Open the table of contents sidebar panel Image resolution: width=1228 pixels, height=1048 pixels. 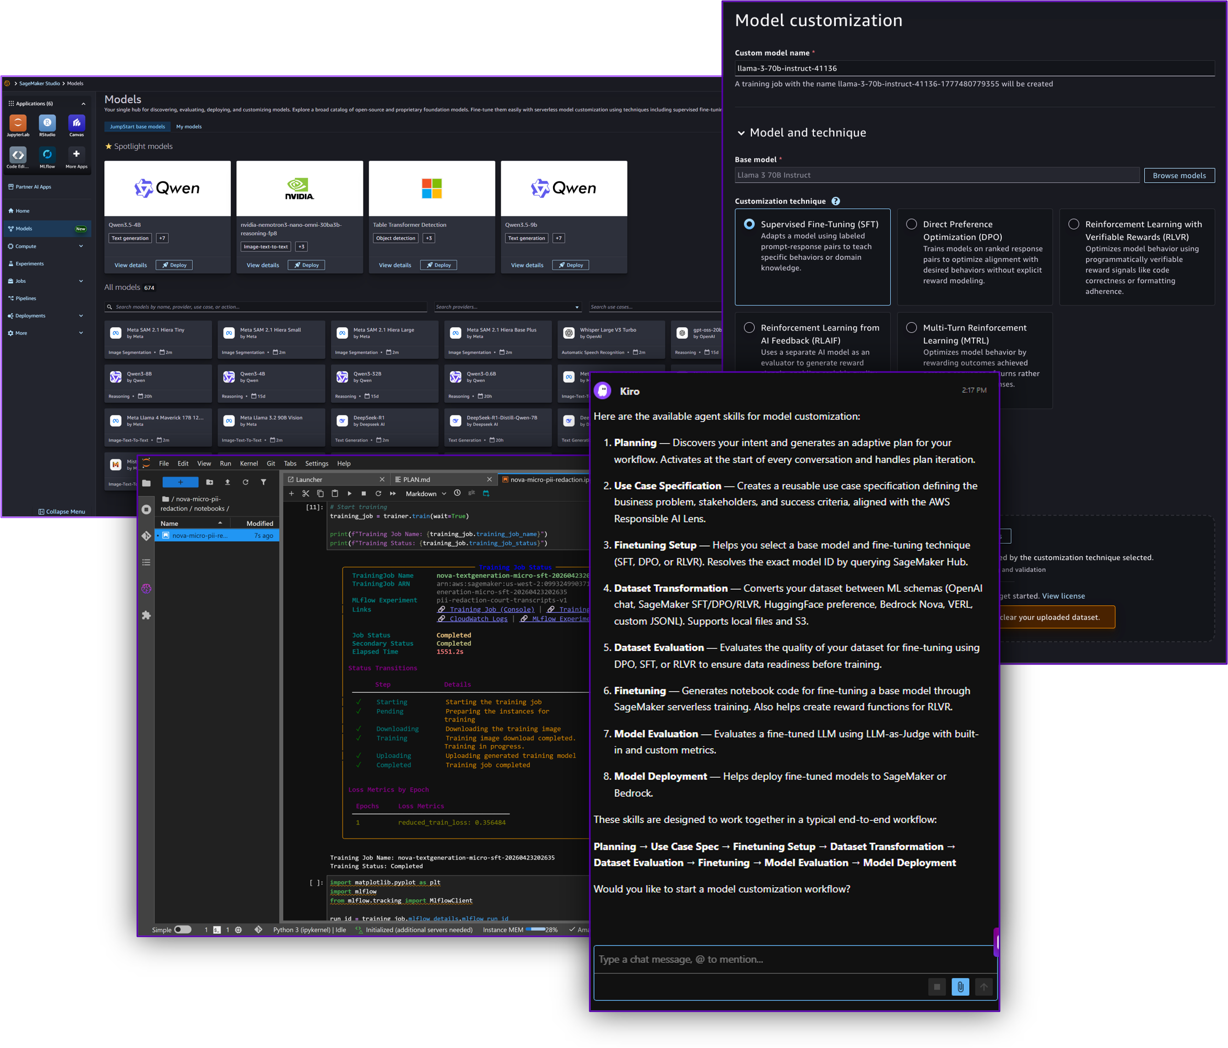coord(147,562)
